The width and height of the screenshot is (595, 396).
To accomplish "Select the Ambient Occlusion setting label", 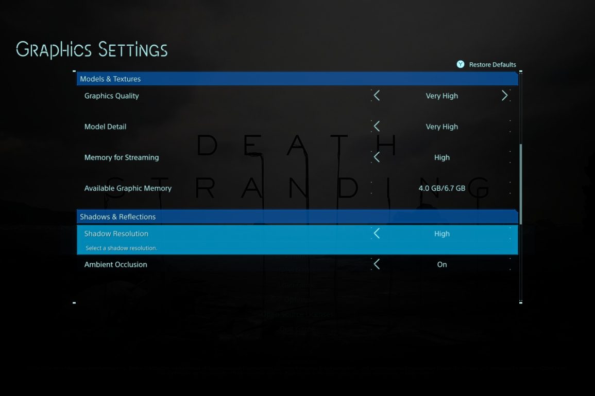I will tap(115, 264).
